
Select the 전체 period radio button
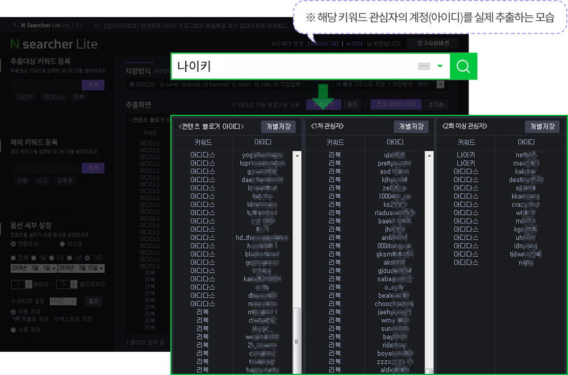pyautogui.click(x=14, y=258)
